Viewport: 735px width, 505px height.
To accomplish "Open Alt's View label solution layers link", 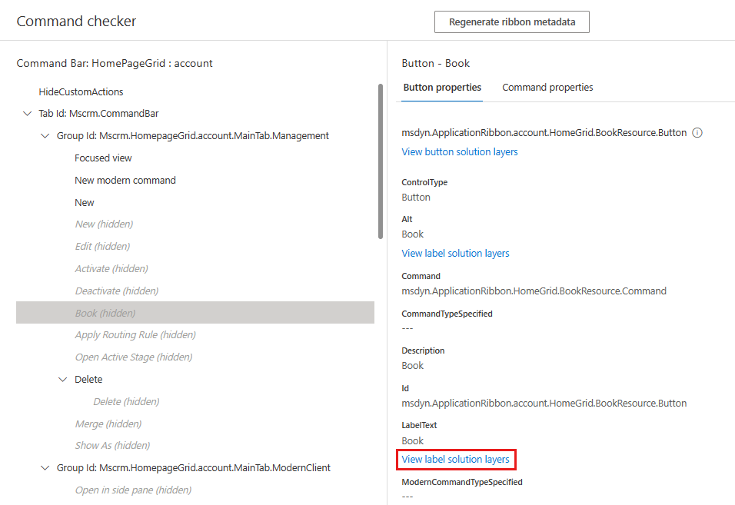I will [455, 254].
